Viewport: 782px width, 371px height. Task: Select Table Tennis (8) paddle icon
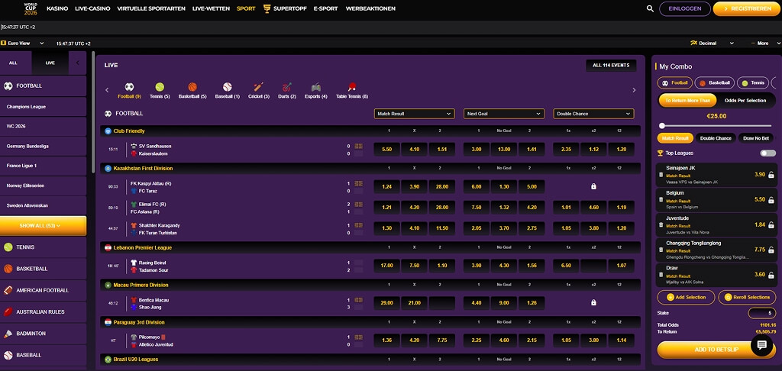[x=352, y=87]
